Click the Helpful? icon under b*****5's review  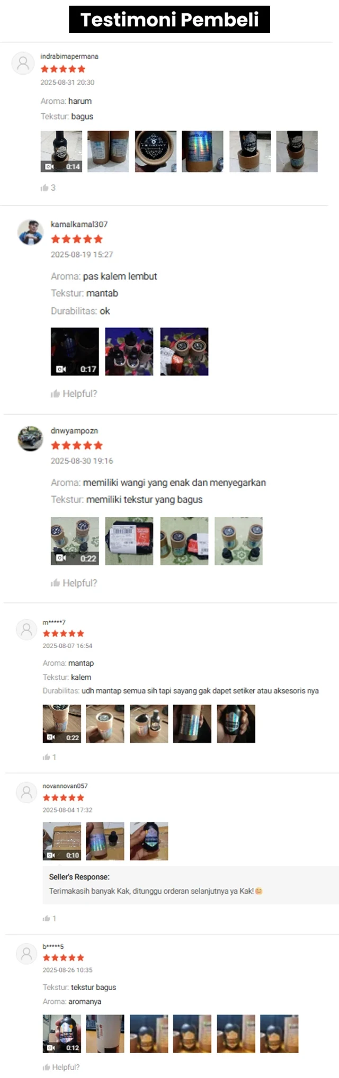pos(47,1067)
